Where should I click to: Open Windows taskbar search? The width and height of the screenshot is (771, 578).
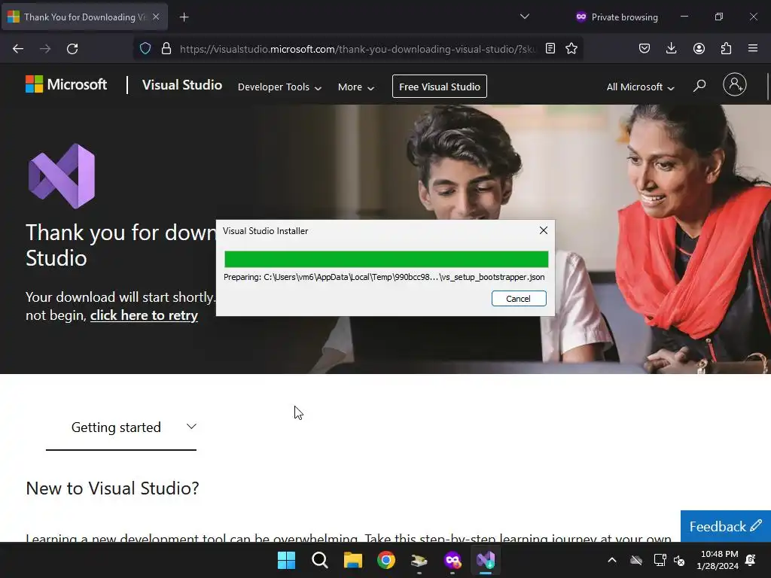319,560
